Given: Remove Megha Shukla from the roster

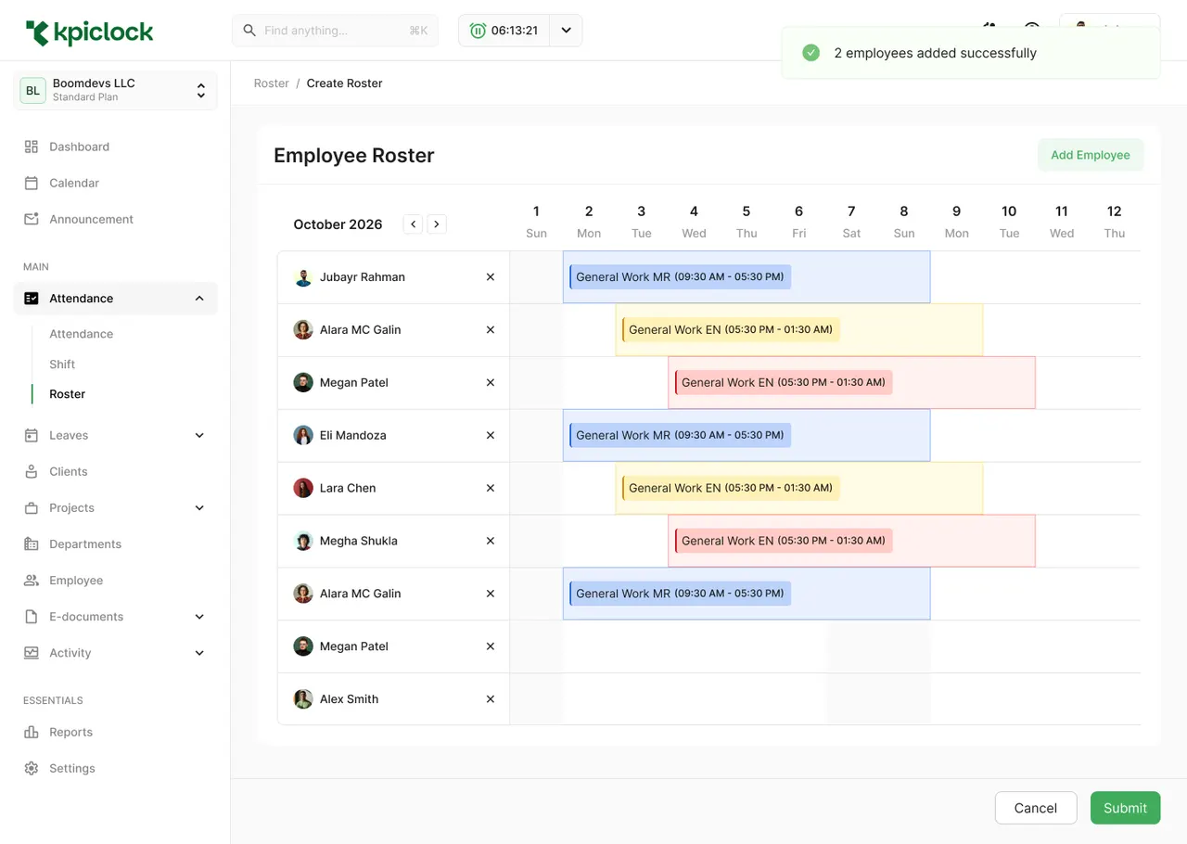Looking at the screenshot, I should (x=491, y=541).
